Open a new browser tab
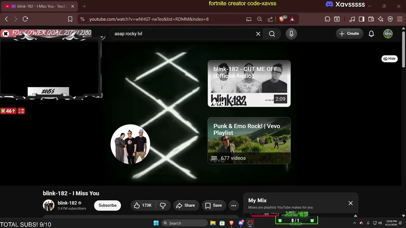 (x=84, y=6)
